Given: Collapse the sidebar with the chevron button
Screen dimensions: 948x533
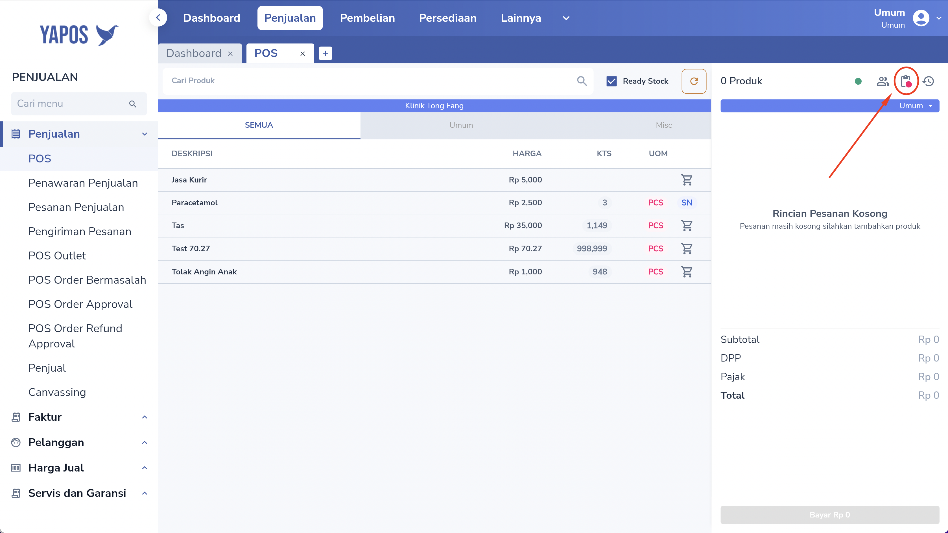Looking at the screenshot, I should [x=158, y=18].
